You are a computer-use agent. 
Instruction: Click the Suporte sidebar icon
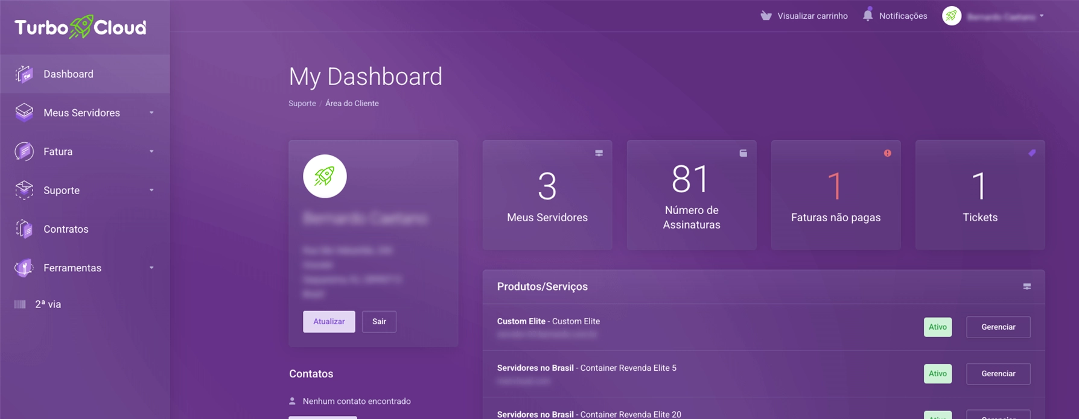pyautogui.click(x=24, y=191)
